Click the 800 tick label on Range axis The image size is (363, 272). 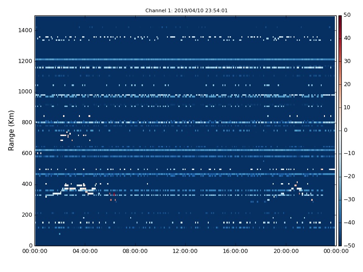pos(27,122)
